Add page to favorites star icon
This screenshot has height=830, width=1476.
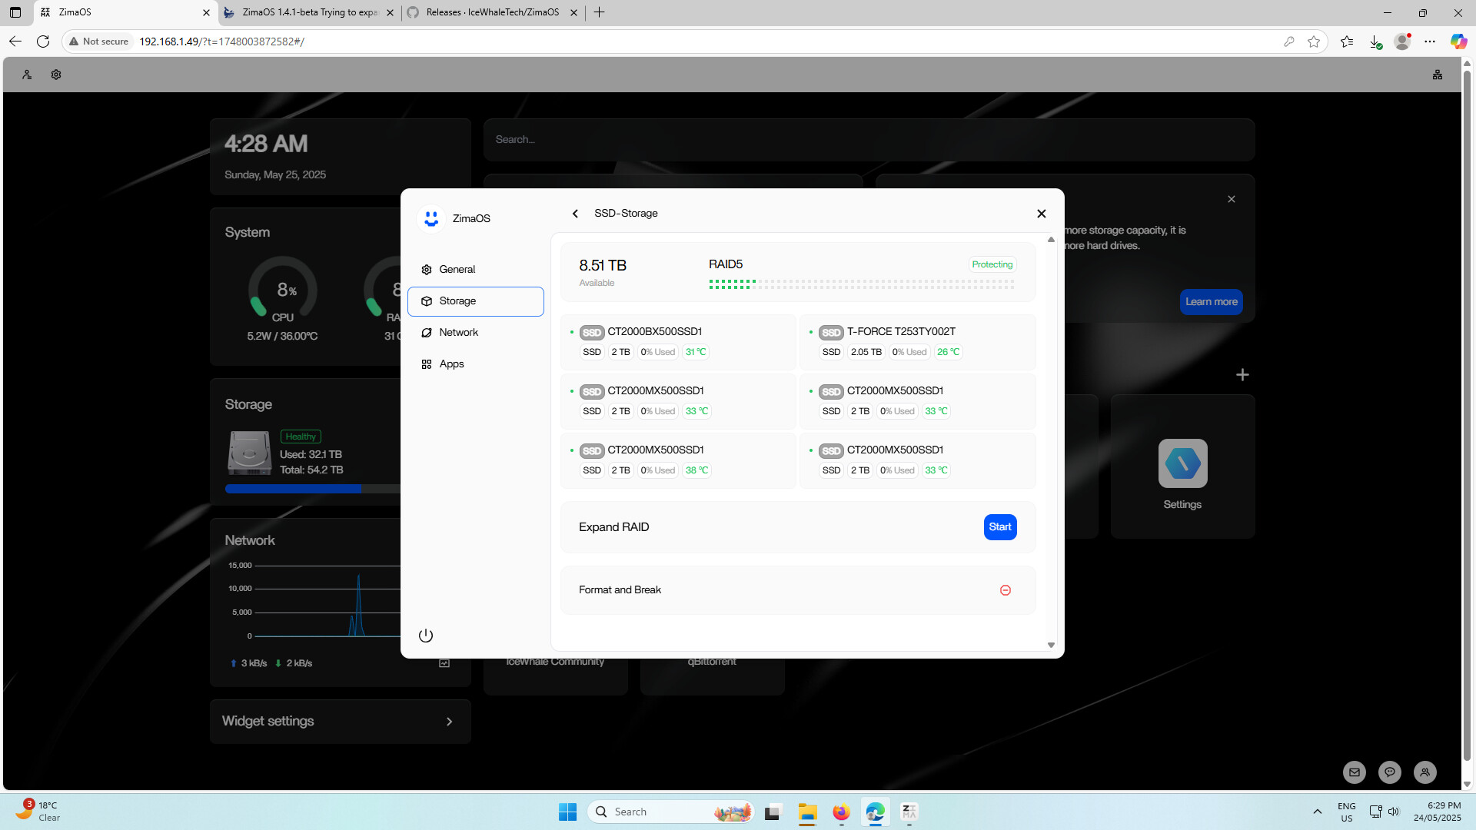(x=1314, y=41)
